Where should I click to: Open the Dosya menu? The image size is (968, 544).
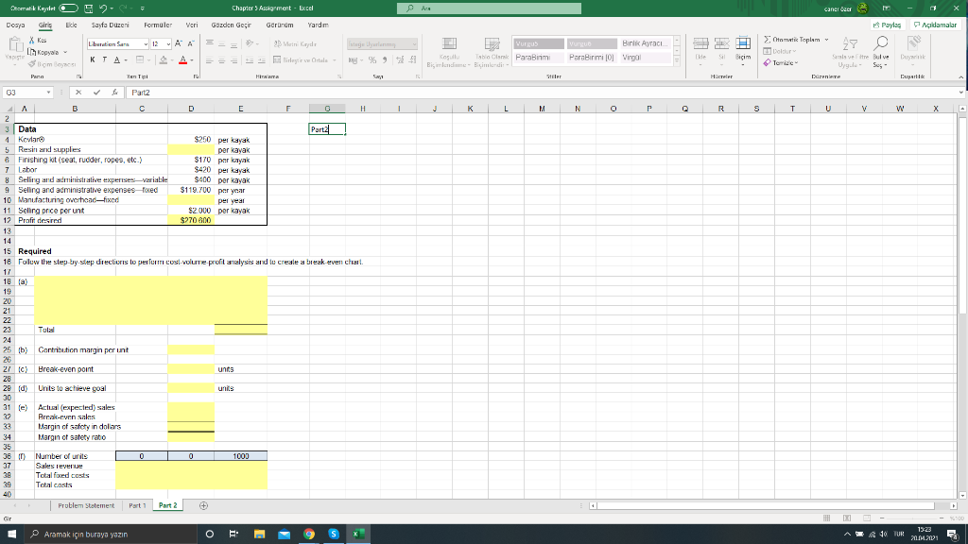coord(15,25)
